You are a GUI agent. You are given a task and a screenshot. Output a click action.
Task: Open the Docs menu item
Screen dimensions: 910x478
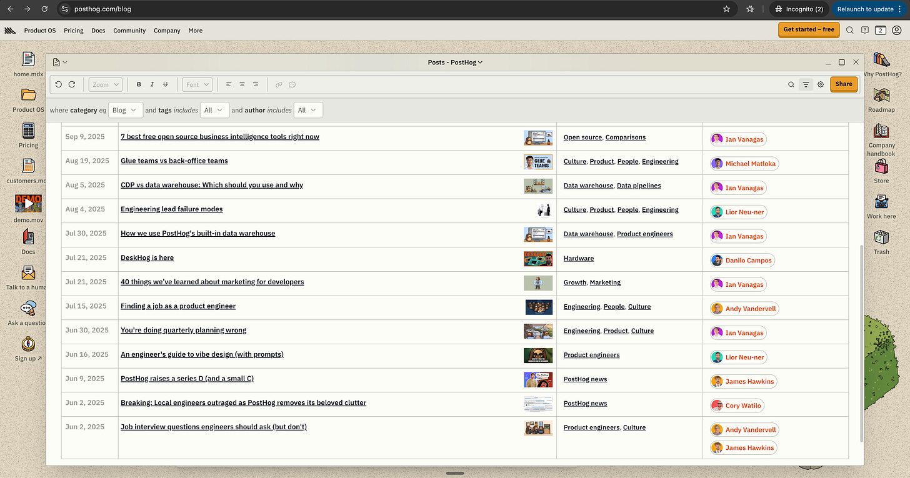pos(98,30)
